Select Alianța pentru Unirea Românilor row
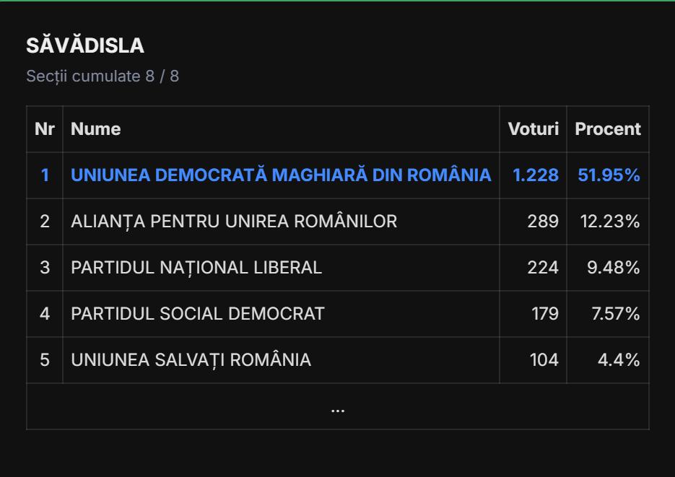This screenshot has height=477, width=675. pos(234,222)
